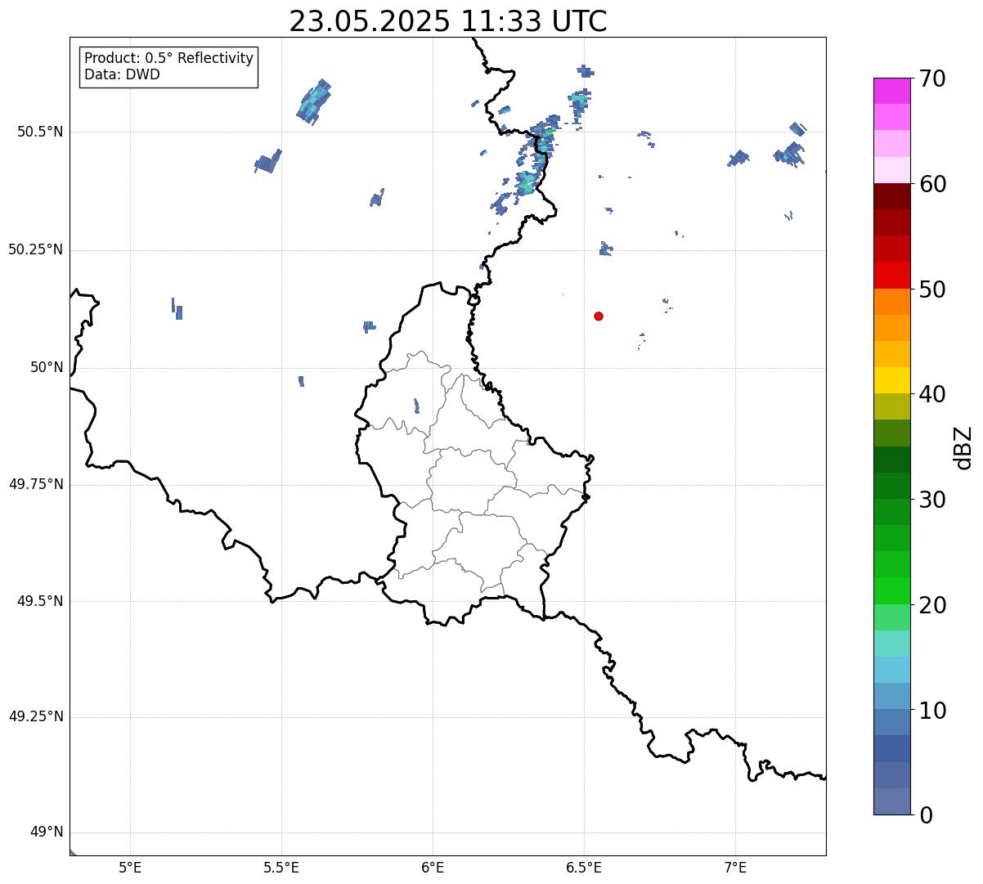Pick the bright red colorbar segment above 50
This screenshot has width=983, height=884.
click(891, 275)
